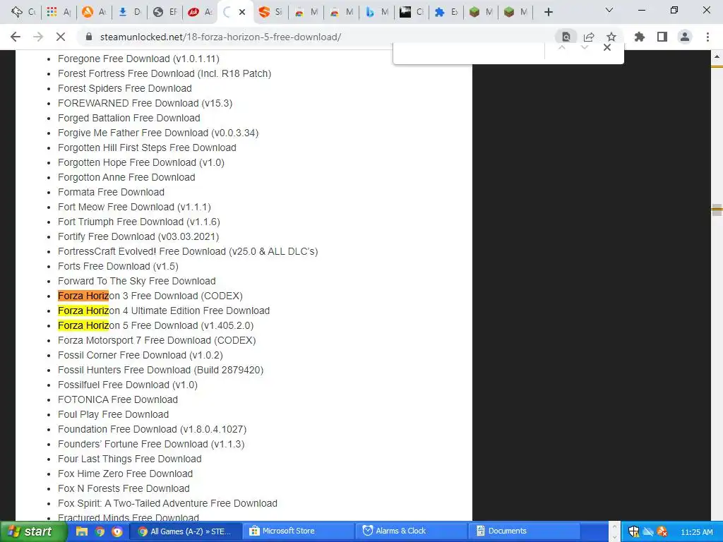The height and width of the screenshot is (542, 723).
Task: Open Foundation Free Download link
Action: [153, 429]
